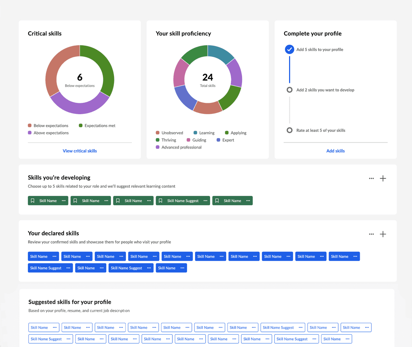Click bookmark icon on green Skill Name Suggest chip
412x347 pixels.
(160, 201)
